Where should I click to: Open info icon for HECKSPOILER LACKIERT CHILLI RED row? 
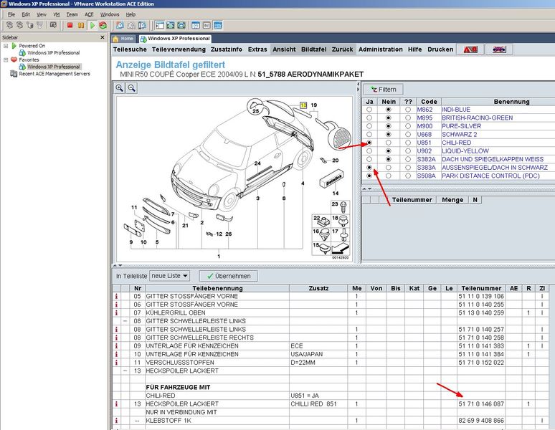116,403
